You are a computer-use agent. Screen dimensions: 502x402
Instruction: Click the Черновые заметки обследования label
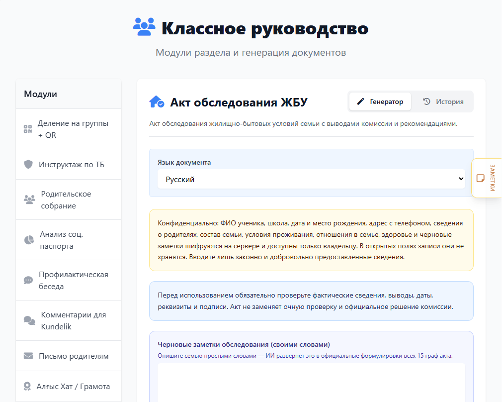point(244,344)
